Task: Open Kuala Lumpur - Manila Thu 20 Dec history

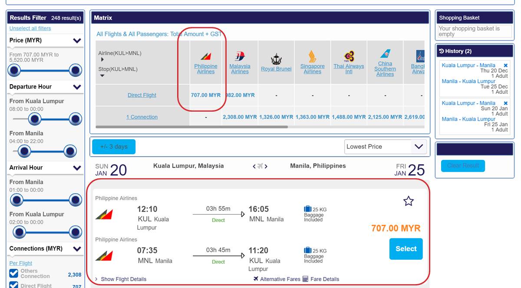Action: pos(468,66)
